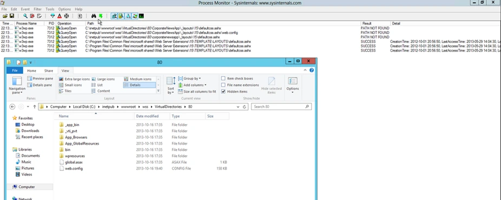The image size is (501, 200).
Task: Click the Back arrow in Explorer
Action: (x=12, y=107)
